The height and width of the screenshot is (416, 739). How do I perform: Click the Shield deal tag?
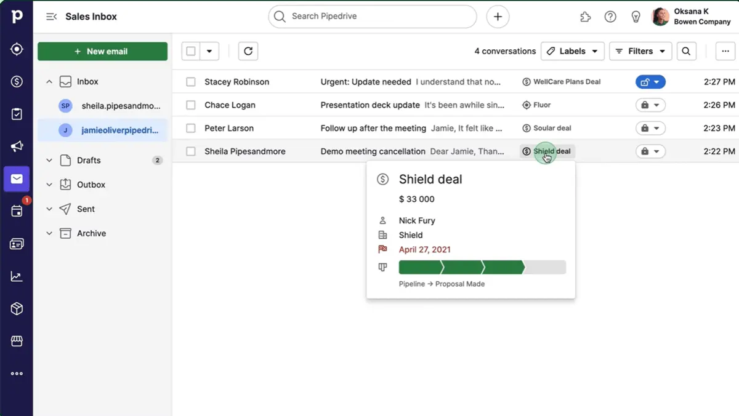[547, 151]
